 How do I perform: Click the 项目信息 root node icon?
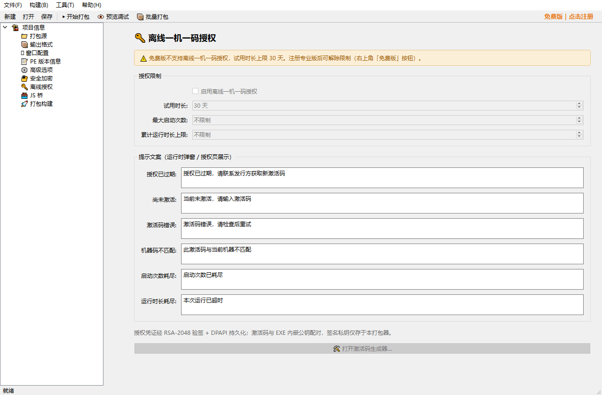(x=16, y=28)
